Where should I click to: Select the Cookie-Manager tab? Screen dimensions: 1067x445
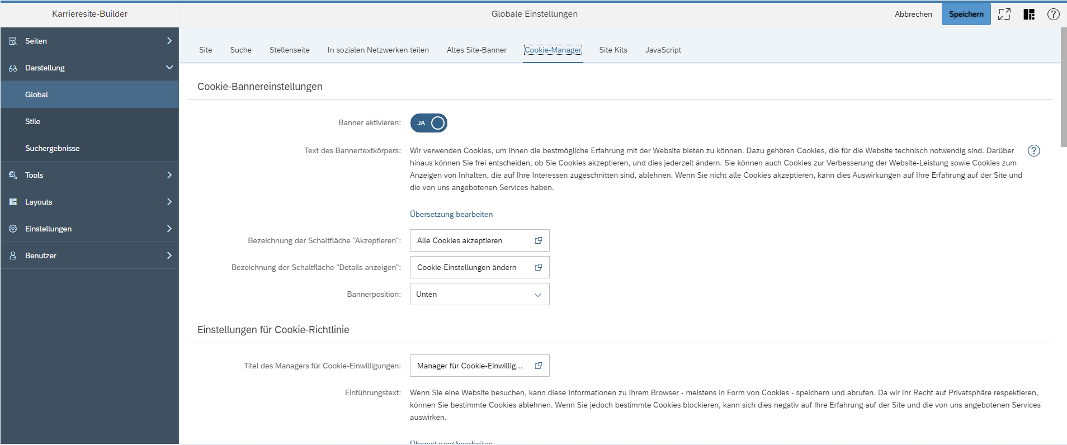(553, 50)
